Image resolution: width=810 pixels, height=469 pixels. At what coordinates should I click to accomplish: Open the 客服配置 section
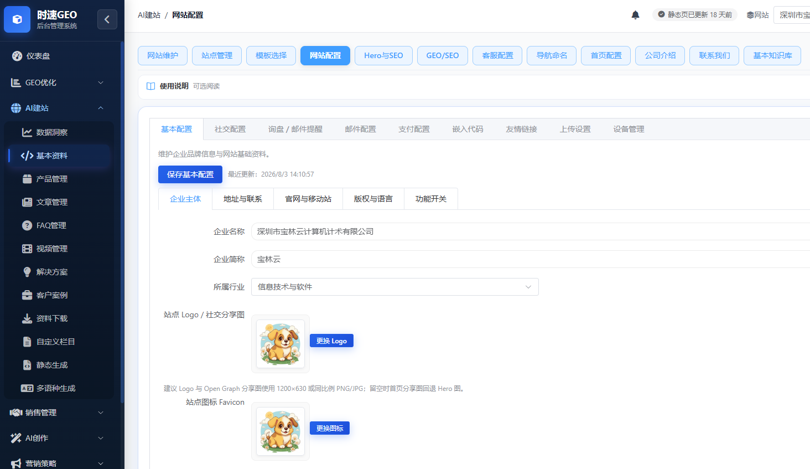pyautogui.click(x=497, y=55)
